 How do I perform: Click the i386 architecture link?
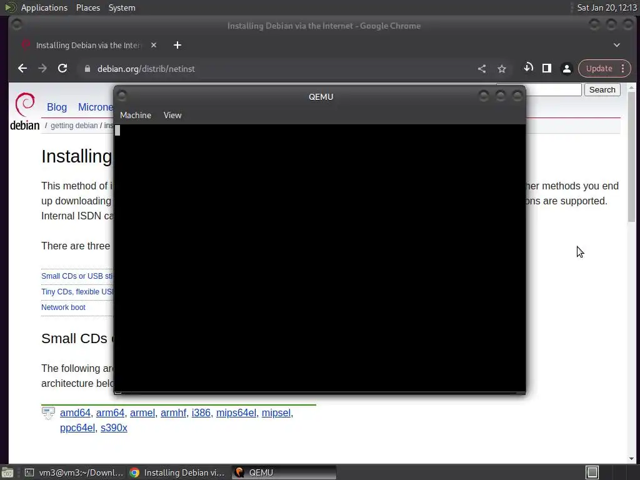[x=201, y=412]
